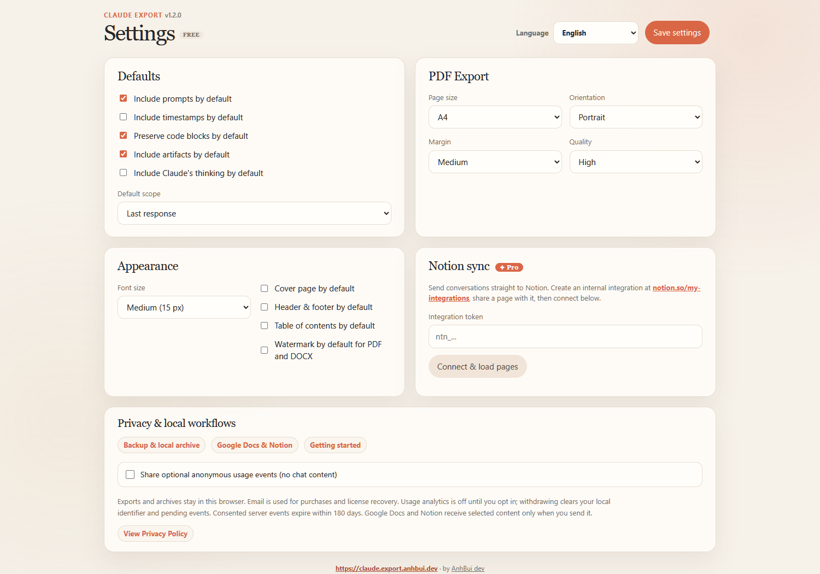The image size is (820, 574).
Task: Click View Privacy Policy button
Action: (x=155, y=534)
